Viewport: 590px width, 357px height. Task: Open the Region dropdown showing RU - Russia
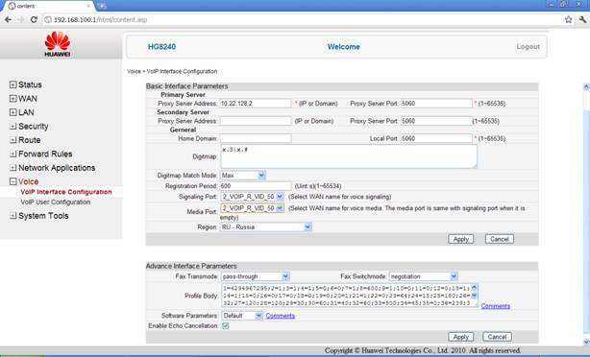tap(266, 227)
